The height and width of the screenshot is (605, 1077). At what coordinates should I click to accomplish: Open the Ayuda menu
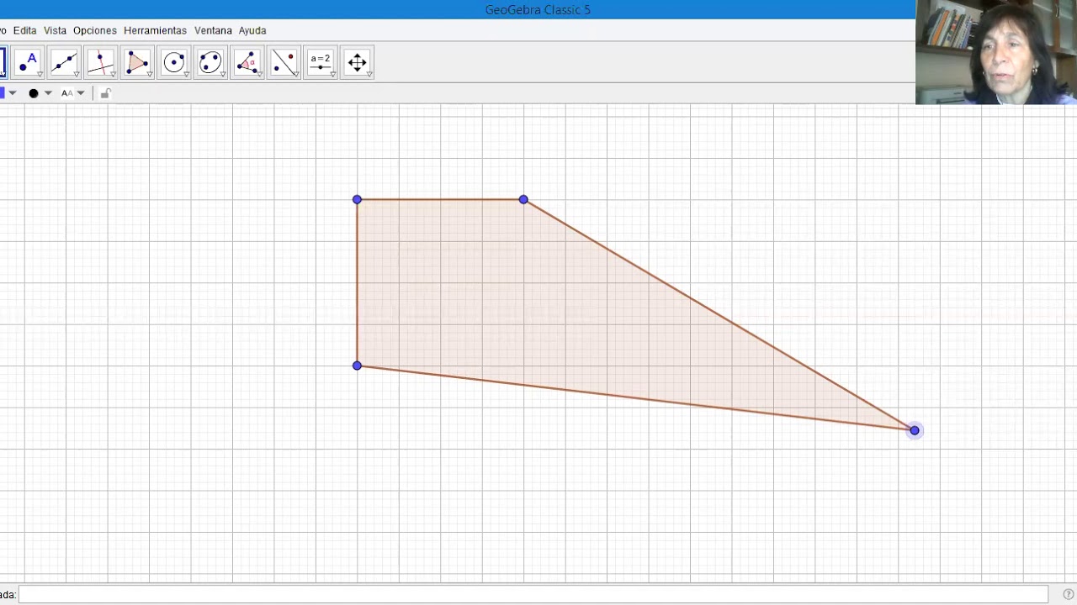252,30
